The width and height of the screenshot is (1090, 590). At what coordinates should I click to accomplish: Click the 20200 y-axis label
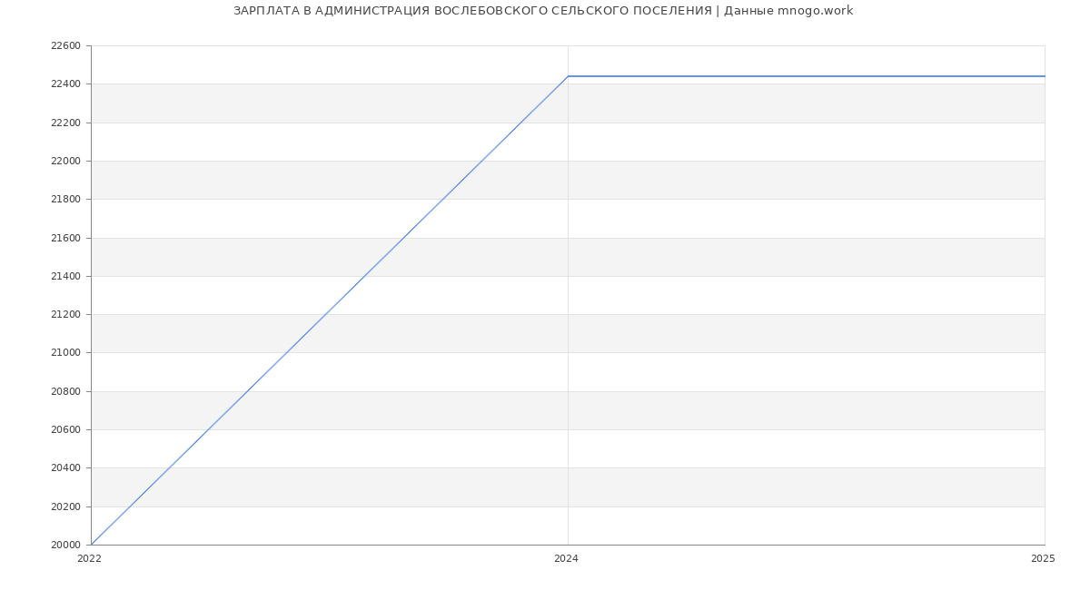tap(65, 507)
